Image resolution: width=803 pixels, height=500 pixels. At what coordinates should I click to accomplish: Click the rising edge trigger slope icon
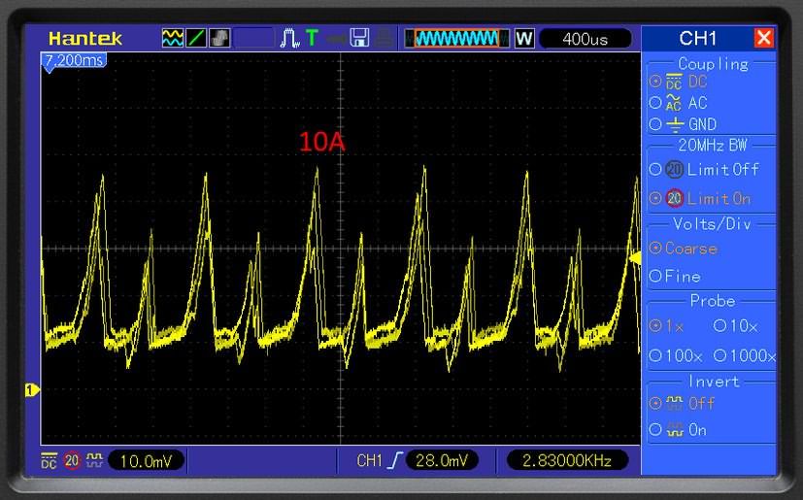tap(395, 460)
